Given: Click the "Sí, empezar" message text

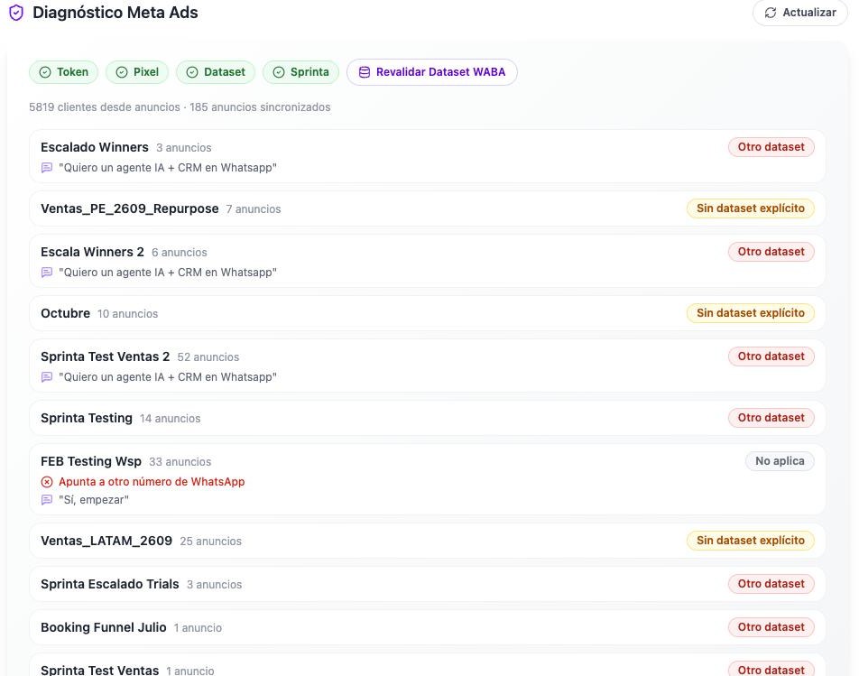Looking at the screenshot, I should (x=94, y=500).
